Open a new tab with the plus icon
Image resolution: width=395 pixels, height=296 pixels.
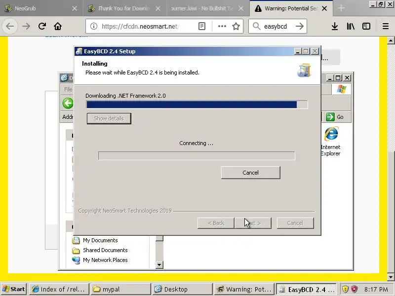tap(341, 8)
